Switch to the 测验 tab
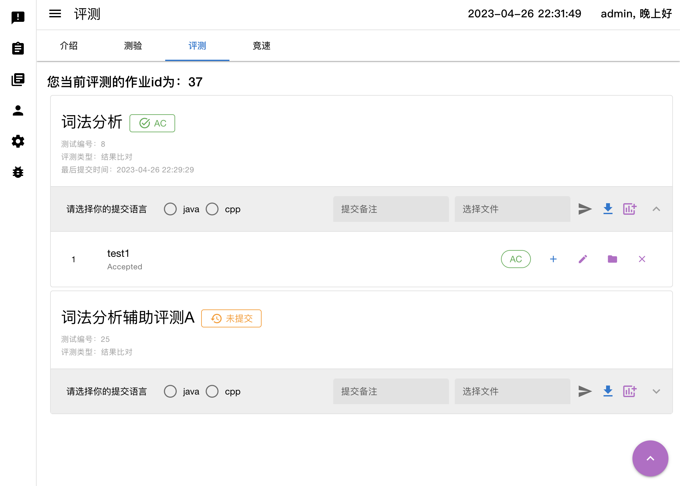Viewport: 680px width, 486px height. (133, 46)
